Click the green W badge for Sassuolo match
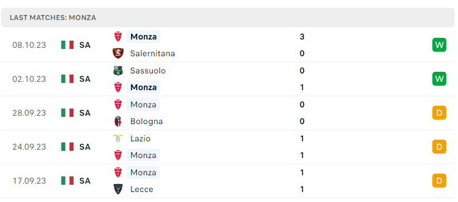This screenshot has height=202, width=458. pyautogui.click(x=439, y=79)
